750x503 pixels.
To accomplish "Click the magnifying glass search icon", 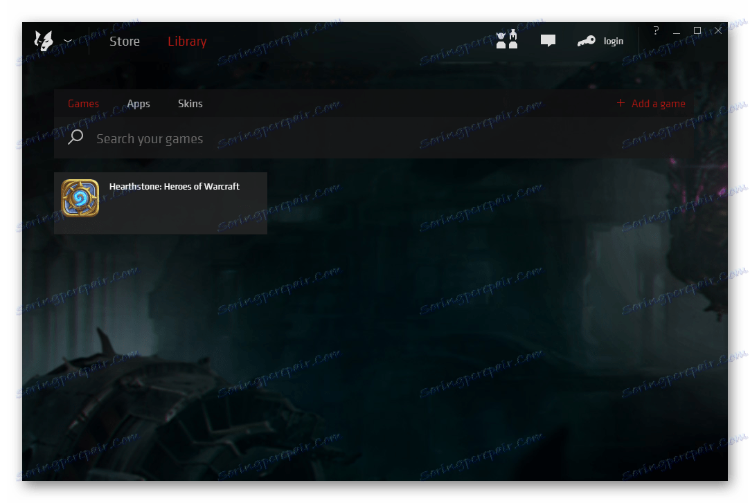I will point(75,137).
